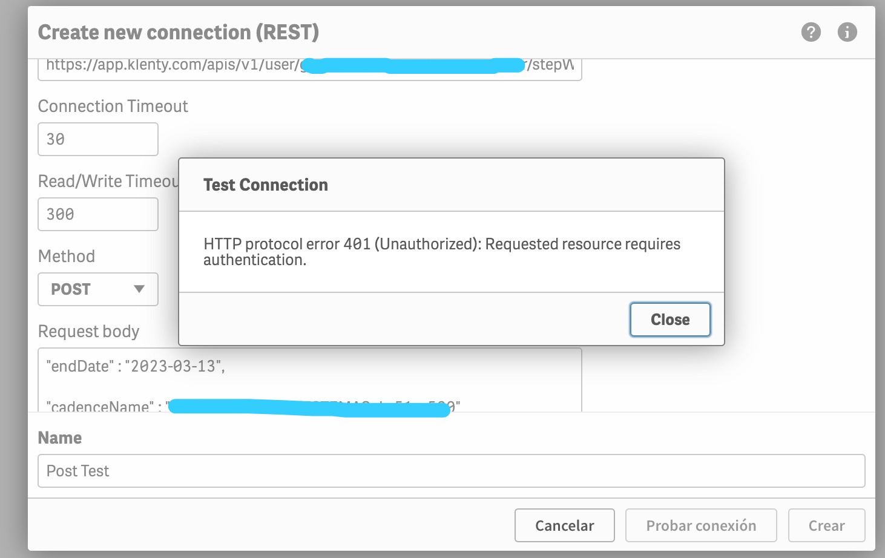Click the Connection Timeout label
Viewport: 885px width, 558px height.
click(x=113, y=107)
